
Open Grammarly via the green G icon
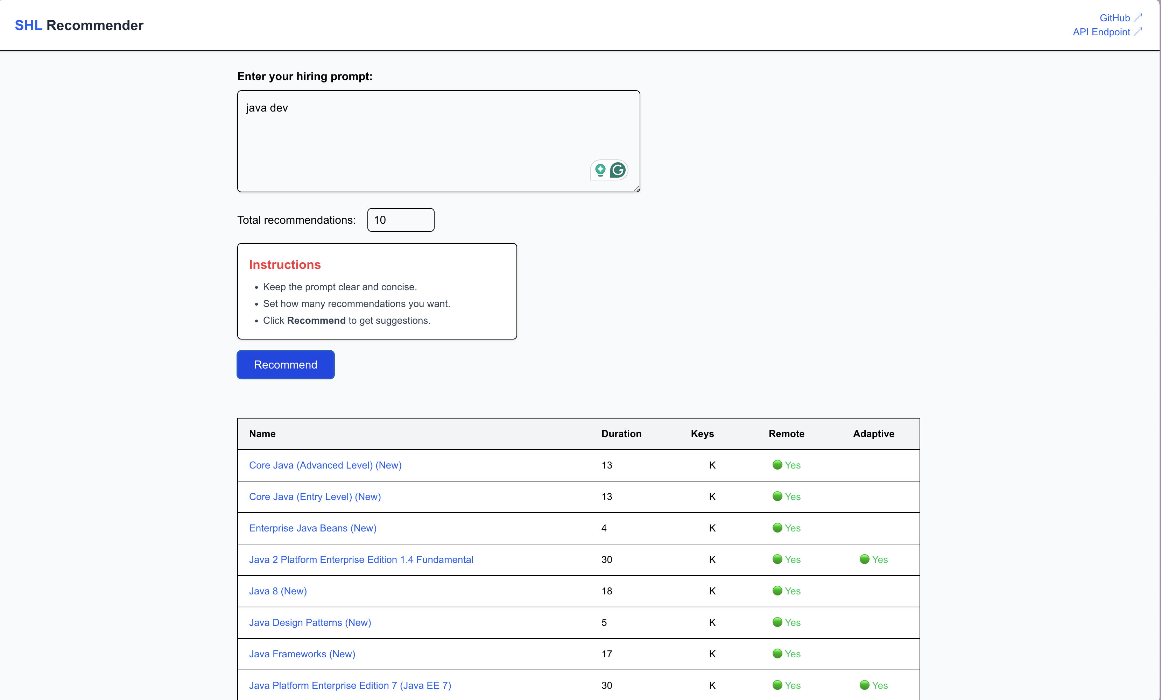click(618, 170)
